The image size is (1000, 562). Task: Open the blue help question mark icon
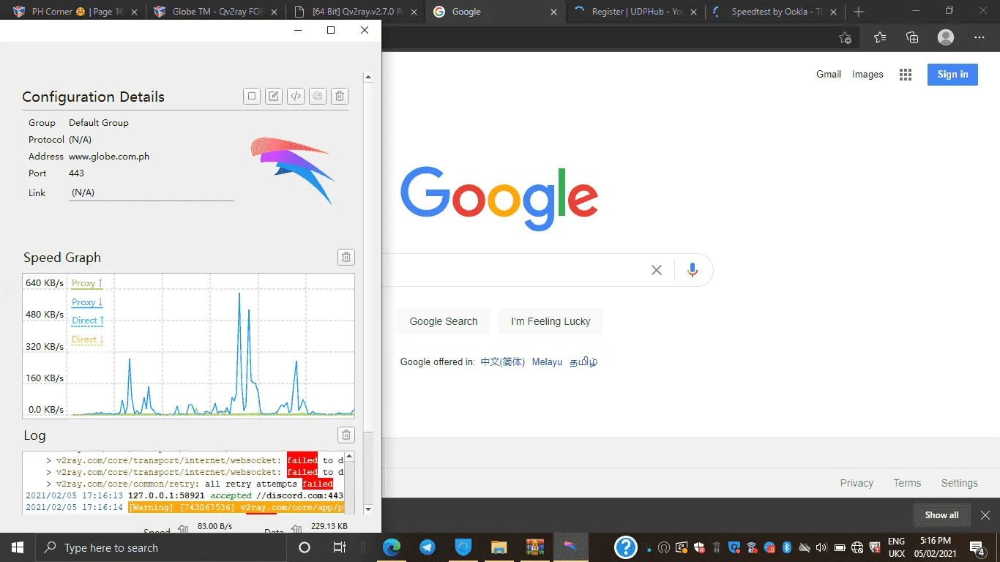pyautogui.click(x=625, y=547)
